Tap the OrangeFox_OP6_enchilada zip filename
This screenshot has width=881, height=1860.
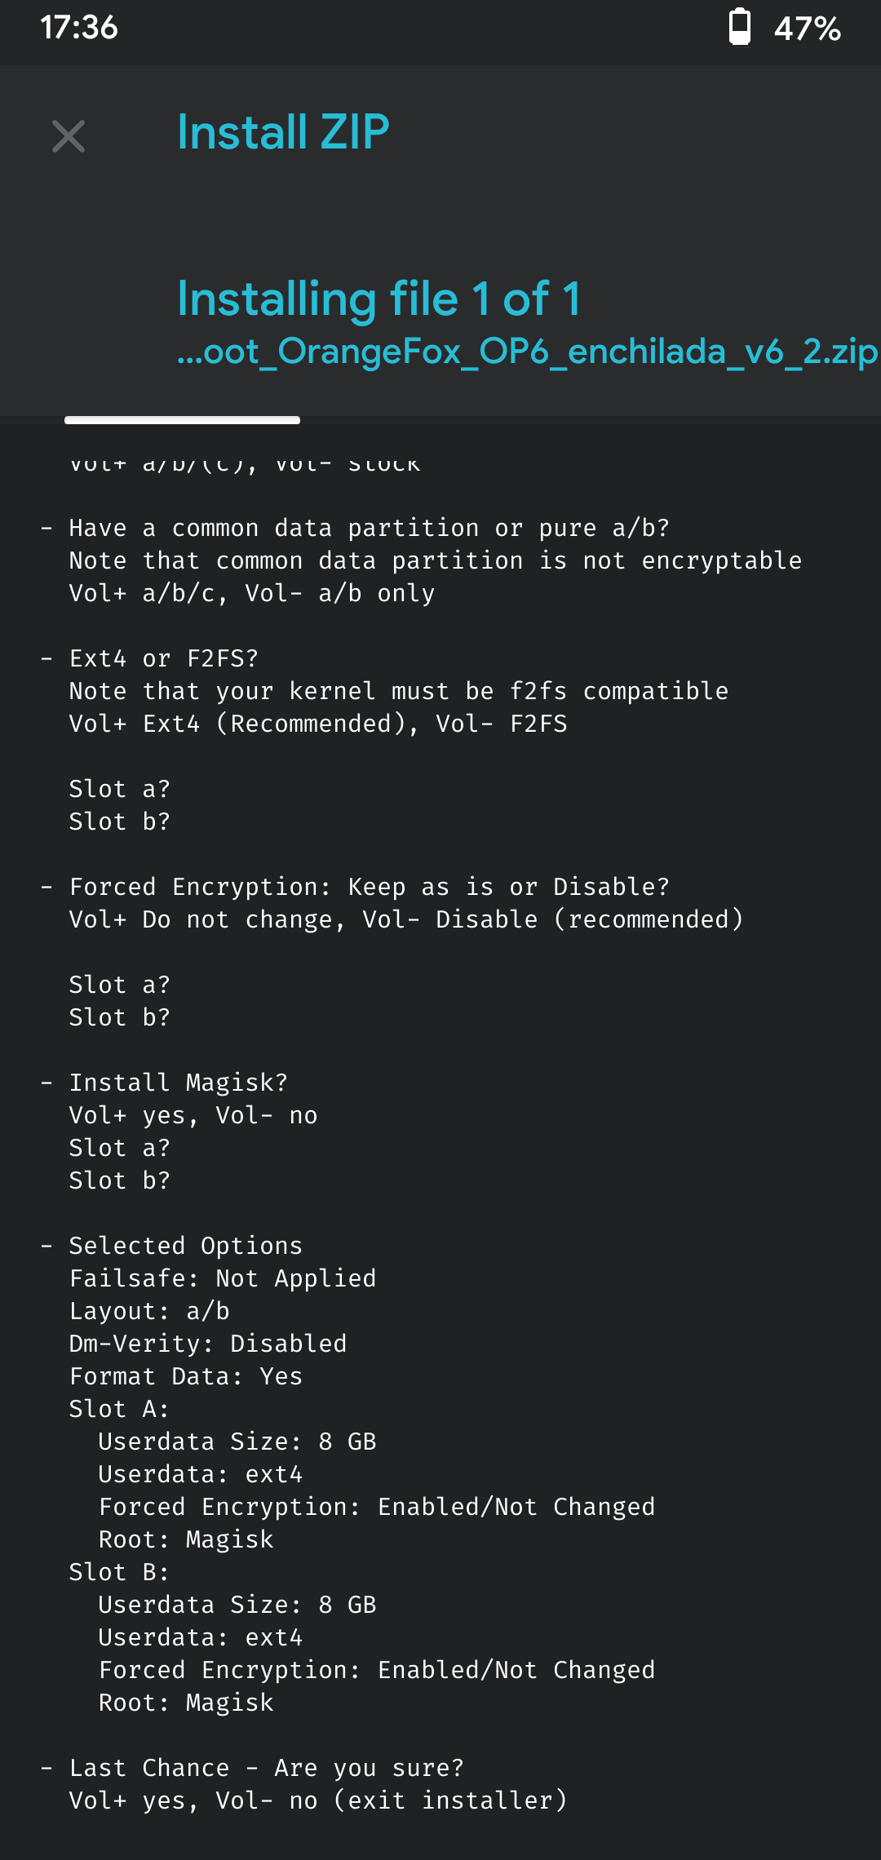click(527, 352)
